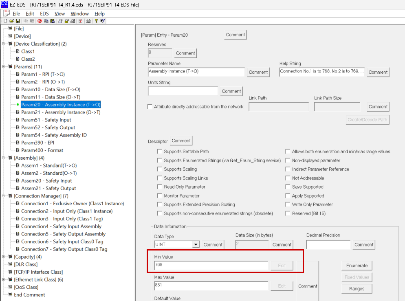
Task: Enable Save Supported checkbox
Action: (288, 187)
